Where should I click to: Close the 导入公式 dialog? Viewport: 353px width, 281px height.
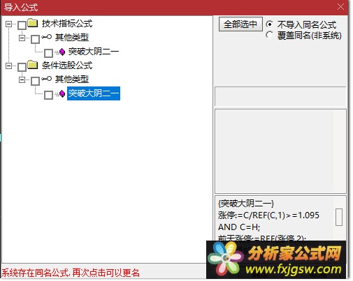coord(340,7)
